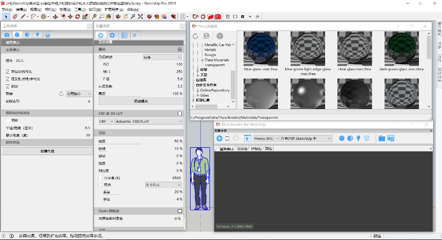Open the SketchUp render target dropdown

pyautogui.click(x=305, y=138)
